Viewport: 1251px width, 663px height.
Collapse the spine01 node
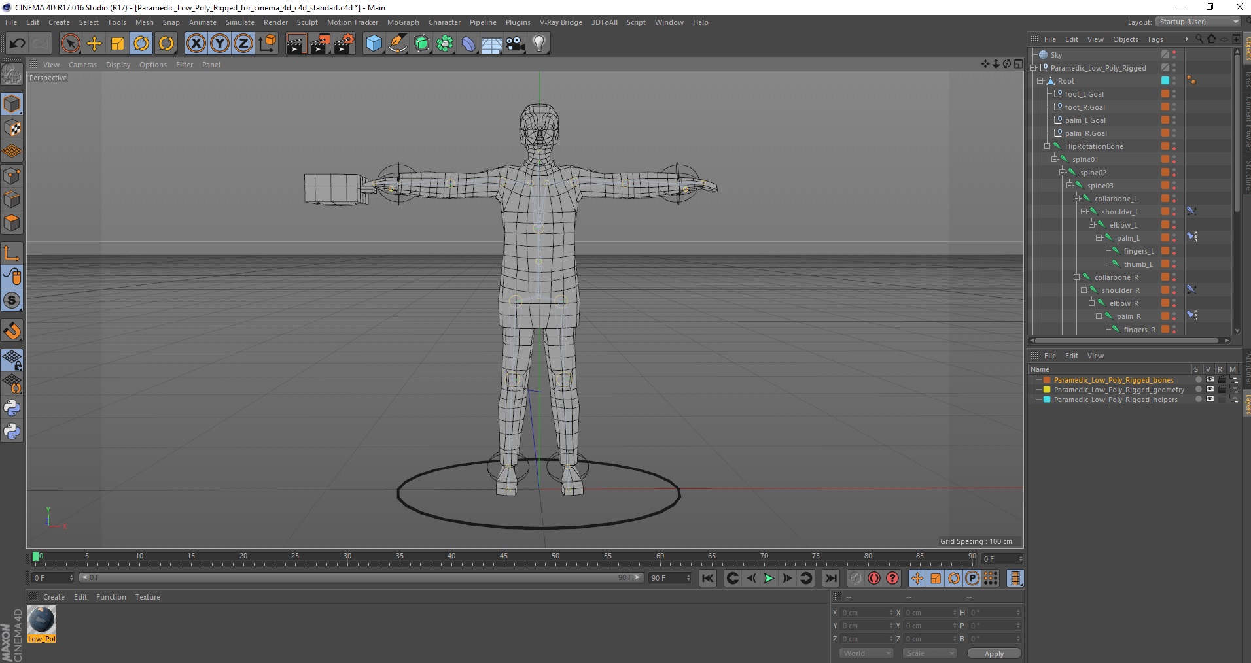point(1054,160)
